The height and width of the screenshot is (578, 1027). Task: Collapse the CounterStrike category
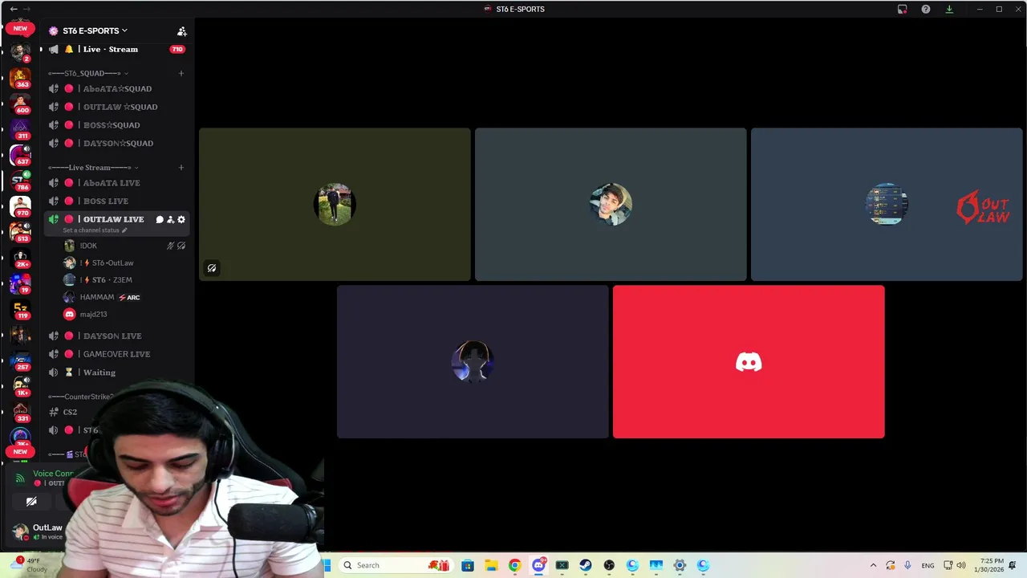80,397
